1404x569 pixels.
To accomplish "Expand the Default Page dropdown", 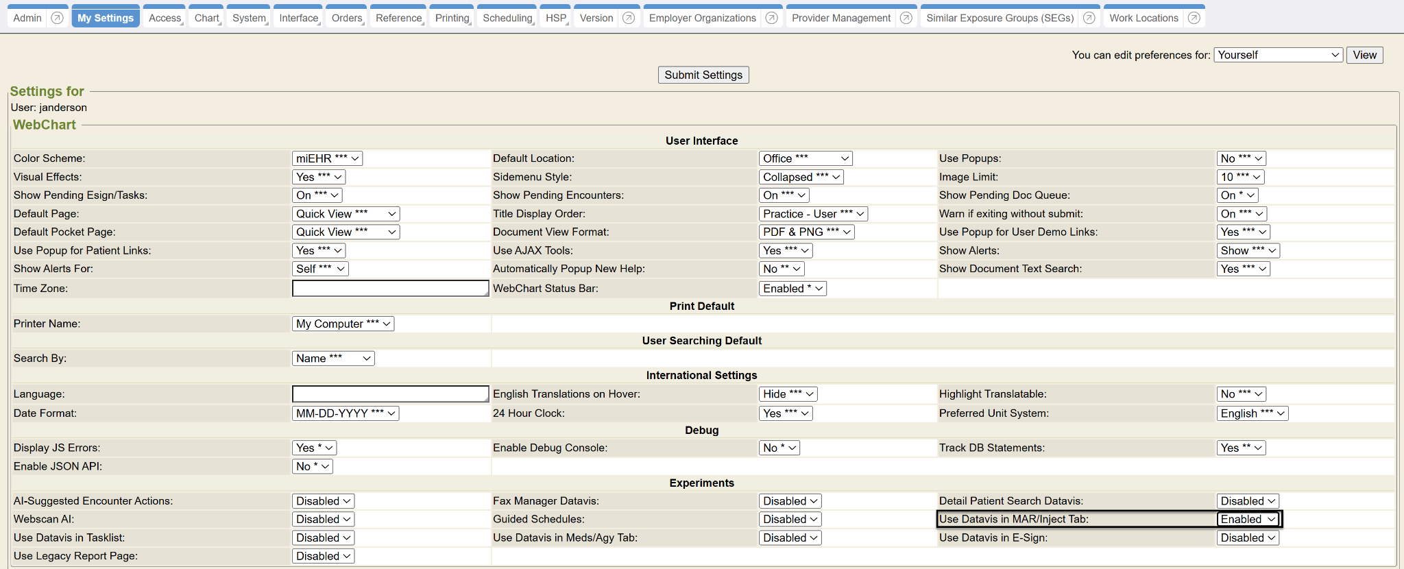I will (346, 214).
